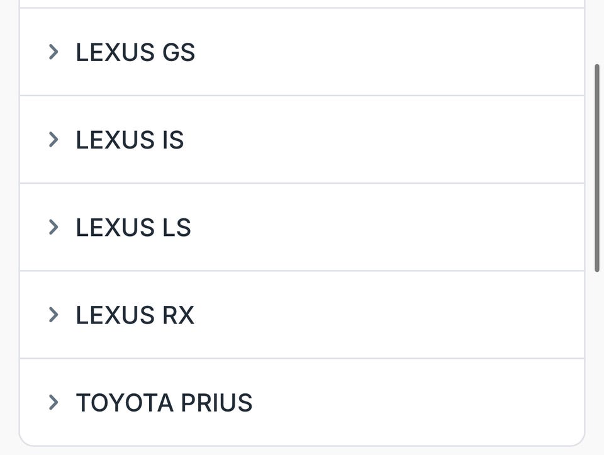
Task: Select the LEXUS IS text label
Action: pyautogui.click(x=130, y=140)
